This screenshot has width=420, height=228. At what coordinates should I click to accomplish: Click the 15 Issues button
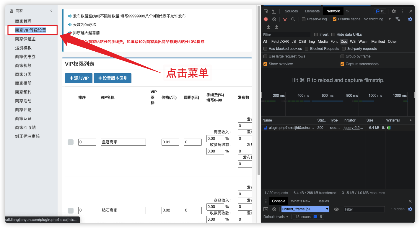pyautogui.click(x=308, y=217)
